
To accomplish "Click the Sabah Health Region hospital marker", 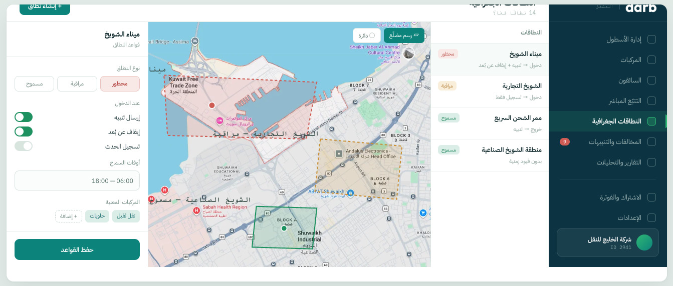I will pyautogui.click(x=197, y=211).
